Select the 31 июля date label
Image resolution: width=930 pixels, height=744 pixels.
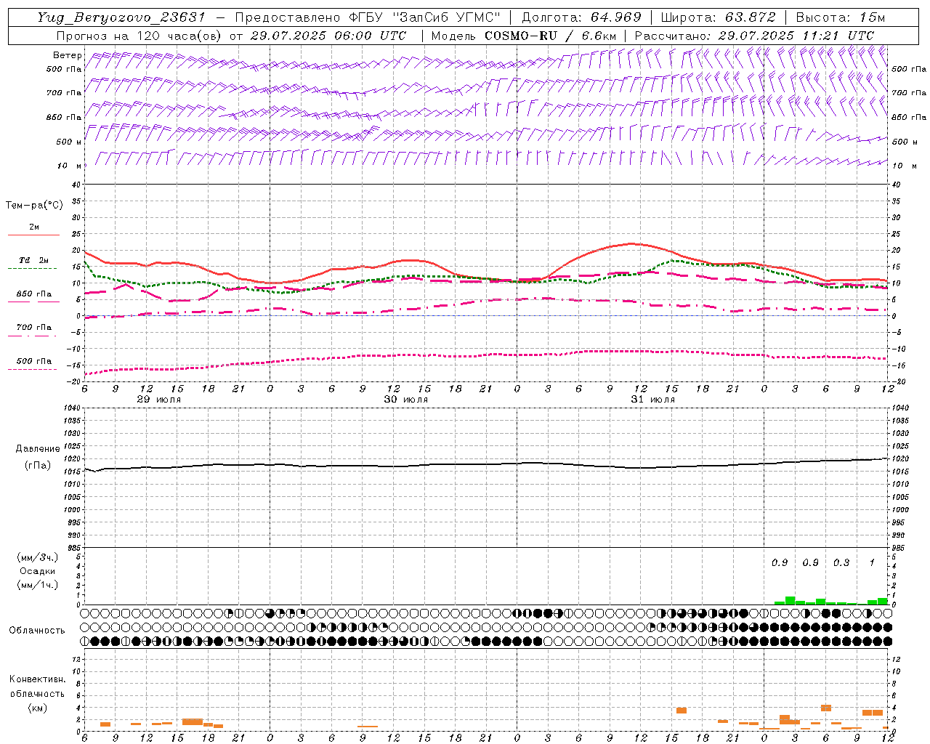point(652,400)
